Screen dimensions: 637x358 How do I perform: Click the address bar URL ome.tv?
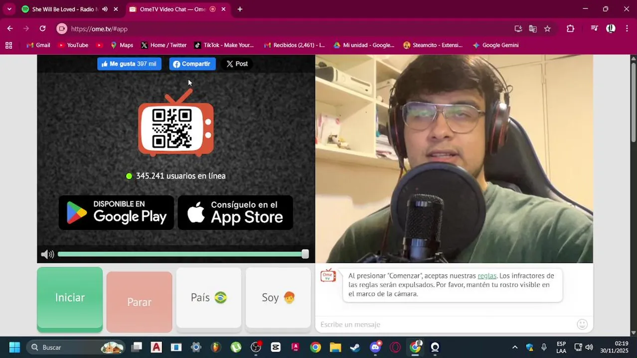(99, 29)
